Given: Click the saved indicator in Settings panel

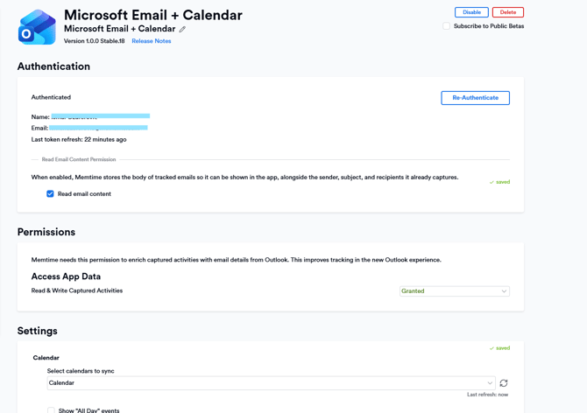Looking at the screenshot, I should [x=499, y=348].
